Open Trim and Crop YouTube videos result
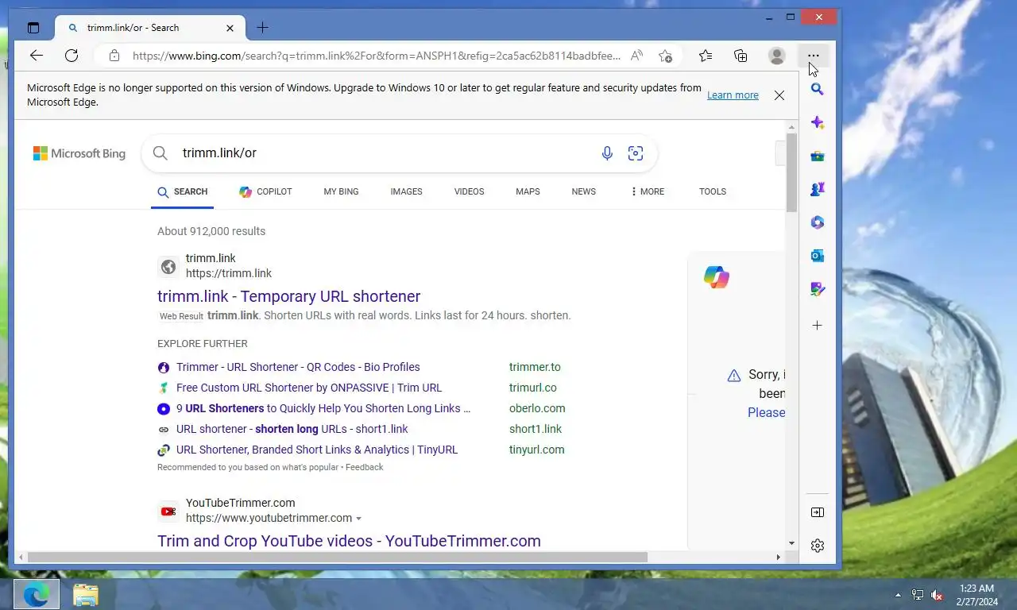 [x=349, y=541]
